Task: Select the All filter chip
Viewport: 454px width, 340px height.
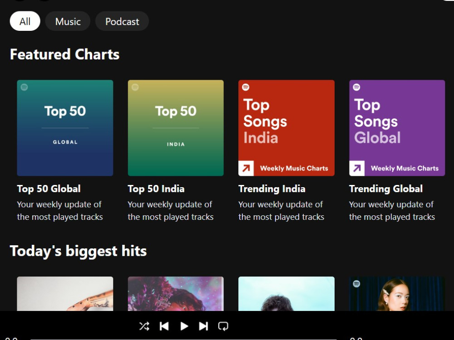Action: coord(25,21)
